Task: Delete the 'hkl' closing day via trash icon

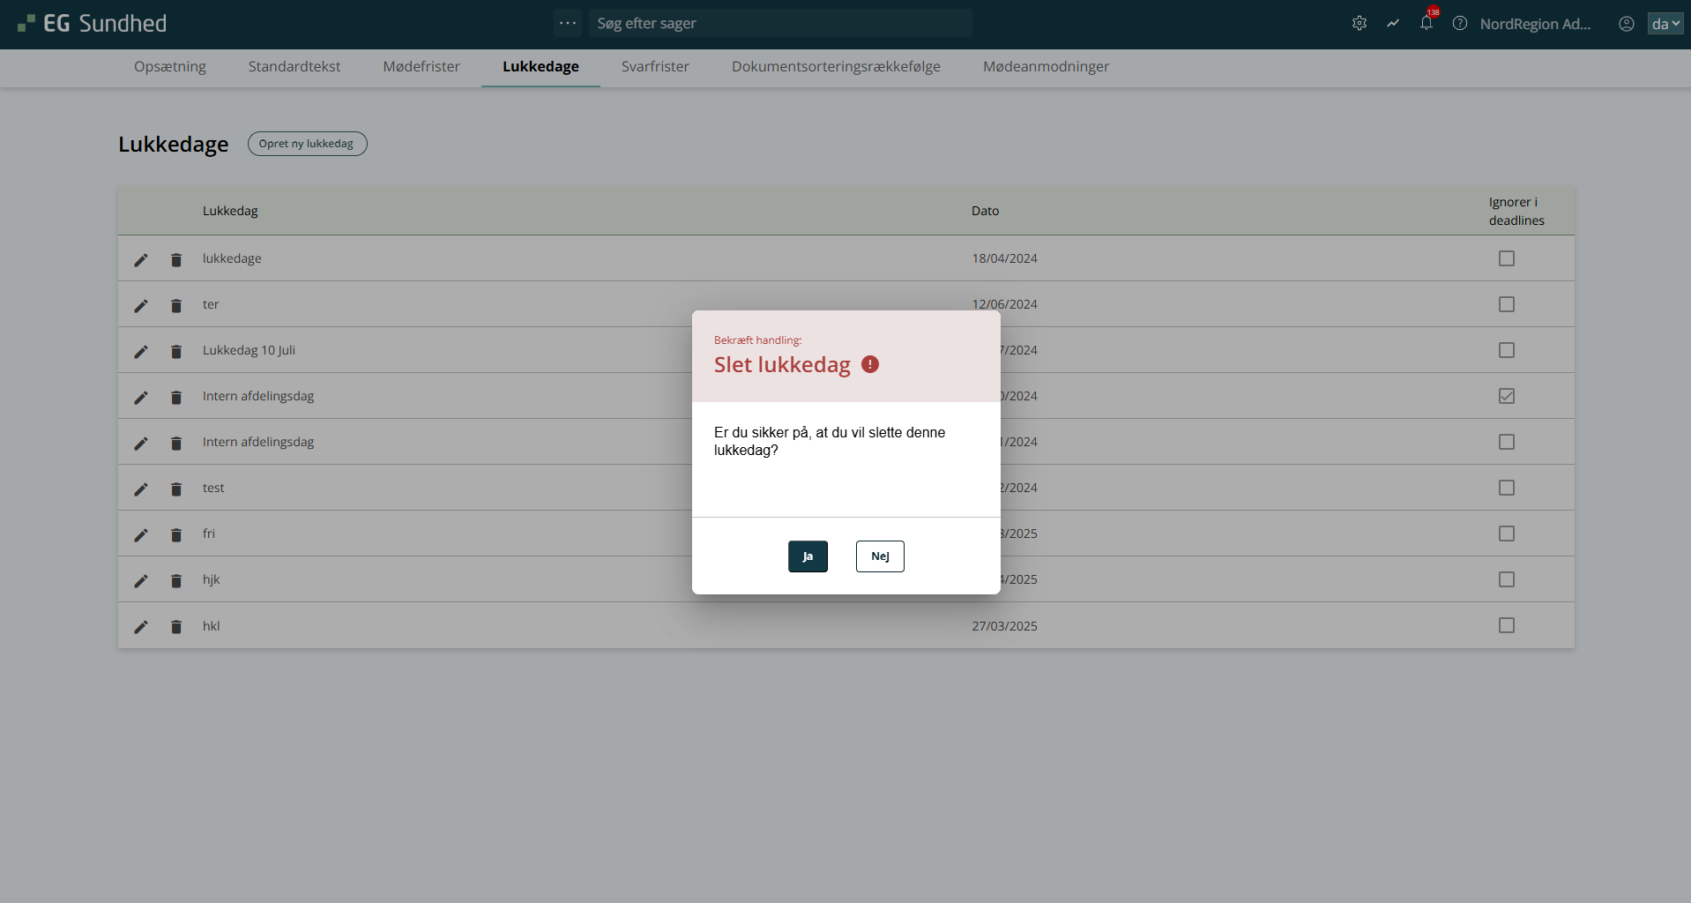Action: [x=176, y=626]
